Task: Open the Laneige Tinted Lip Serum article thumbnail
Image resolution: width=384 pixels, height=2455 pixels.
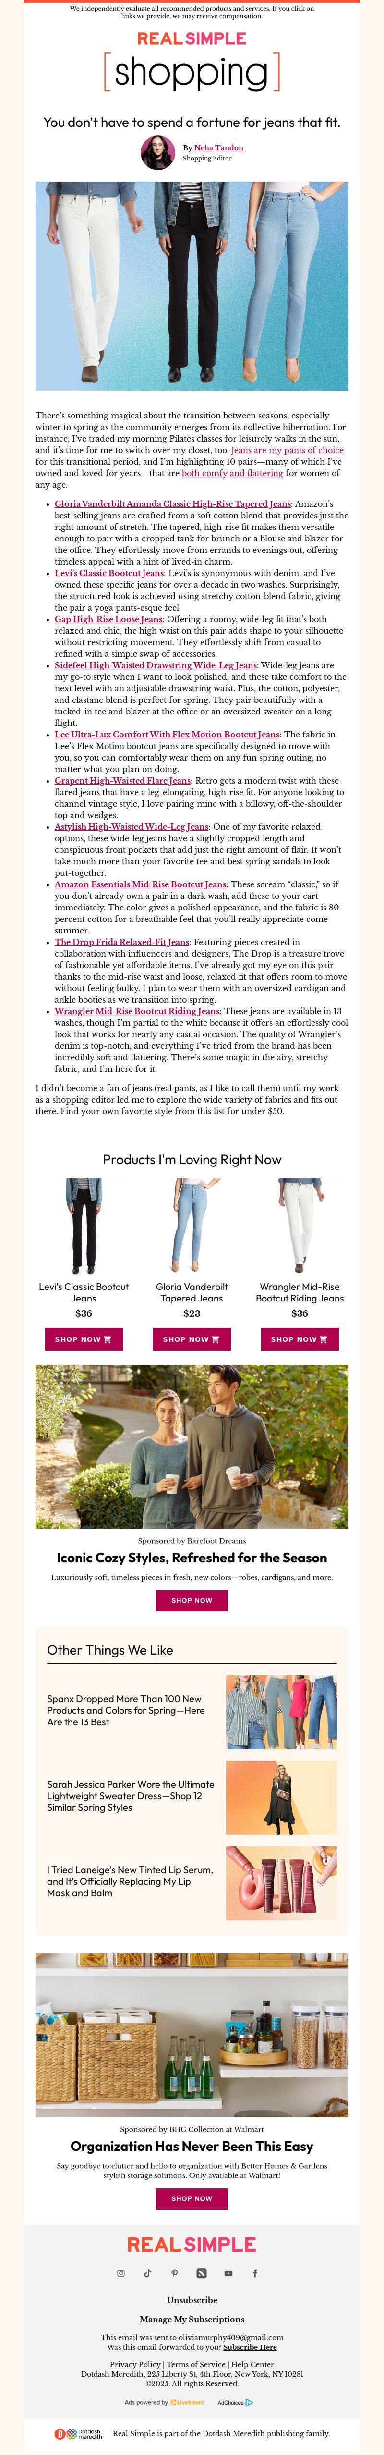Action: [x=281, y=1883]
